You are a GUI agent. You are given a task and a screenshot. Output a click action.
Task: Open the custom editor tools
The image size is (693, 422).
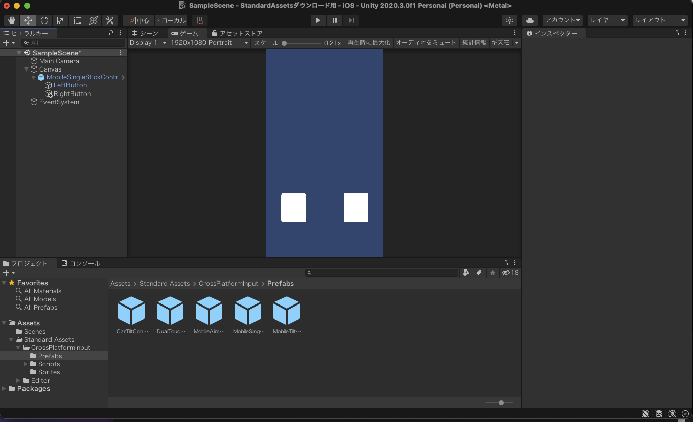(109, 20)
